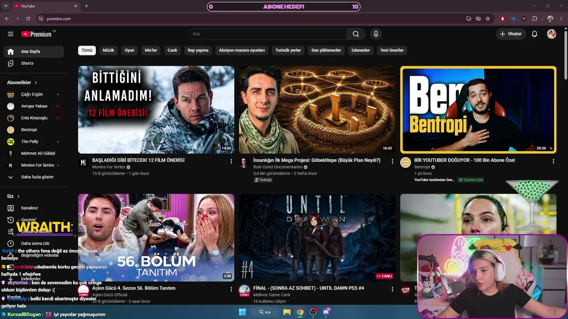The image size is (568, 319).
Task: Open the Chrome extensions puzzle icon
Action: 535,19
